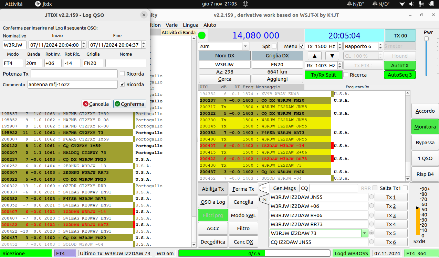Click the green round status indicator icon
Image resolution: width=439 pixels, height=258 pixels.
click(x=202, y=35)
